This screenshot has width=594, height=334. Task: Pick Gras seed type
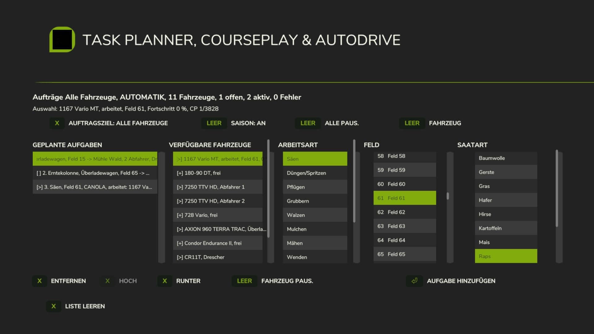point(506,186)
